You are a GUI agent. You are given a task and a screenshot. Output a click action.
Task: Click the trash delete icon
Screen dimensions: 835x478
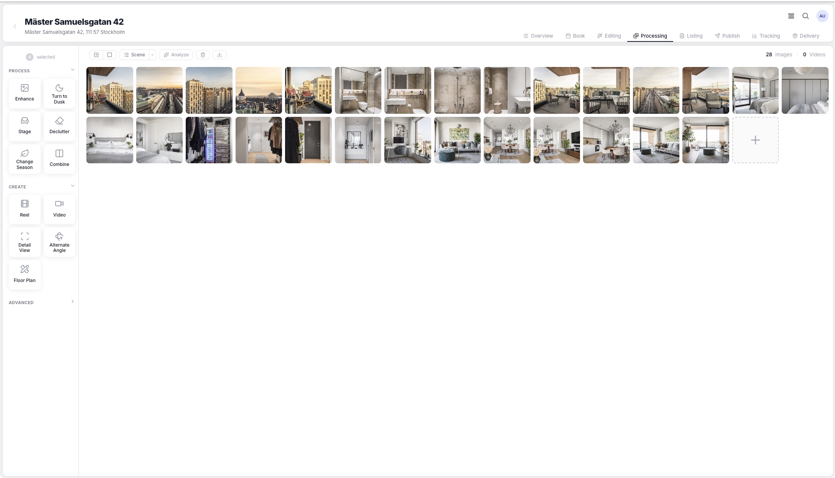(x=203, y=55)
